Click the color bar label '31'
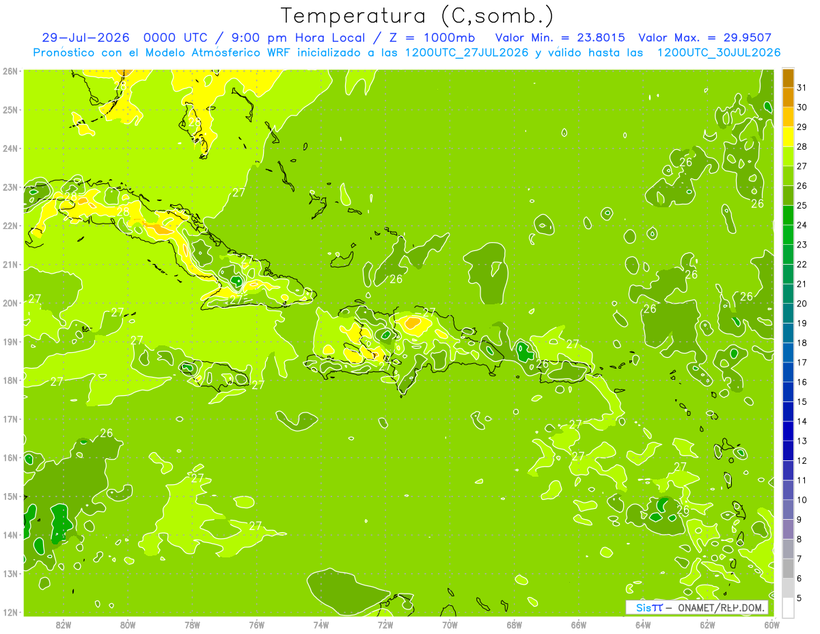This screenshot has height=634, width=820. point(802,88)
